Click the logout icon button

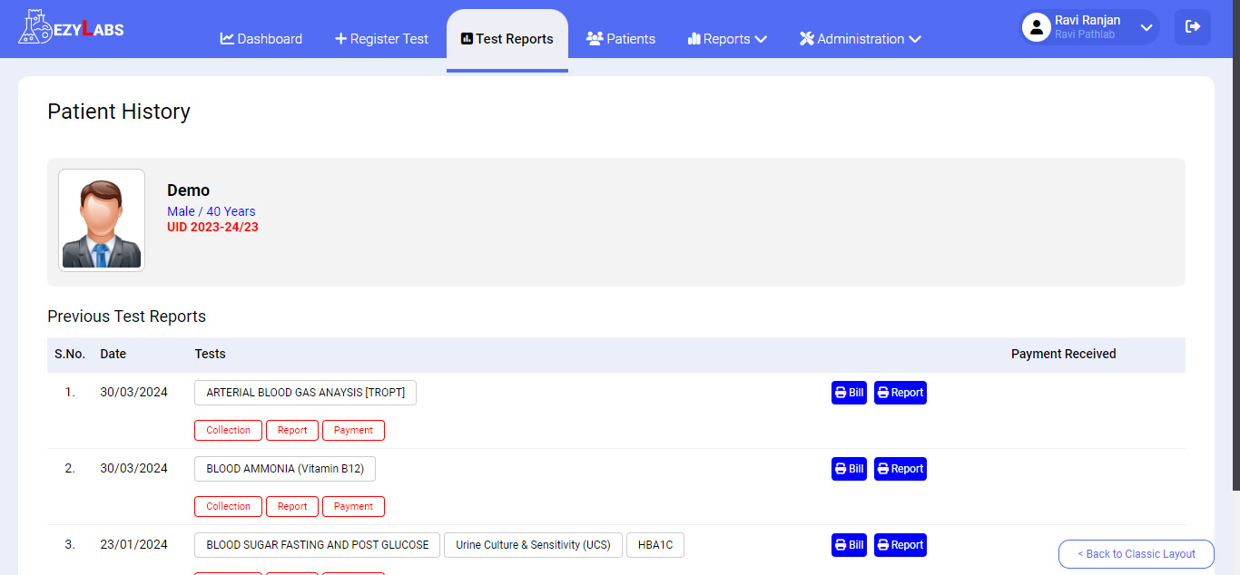click(x=1193, y=27)
